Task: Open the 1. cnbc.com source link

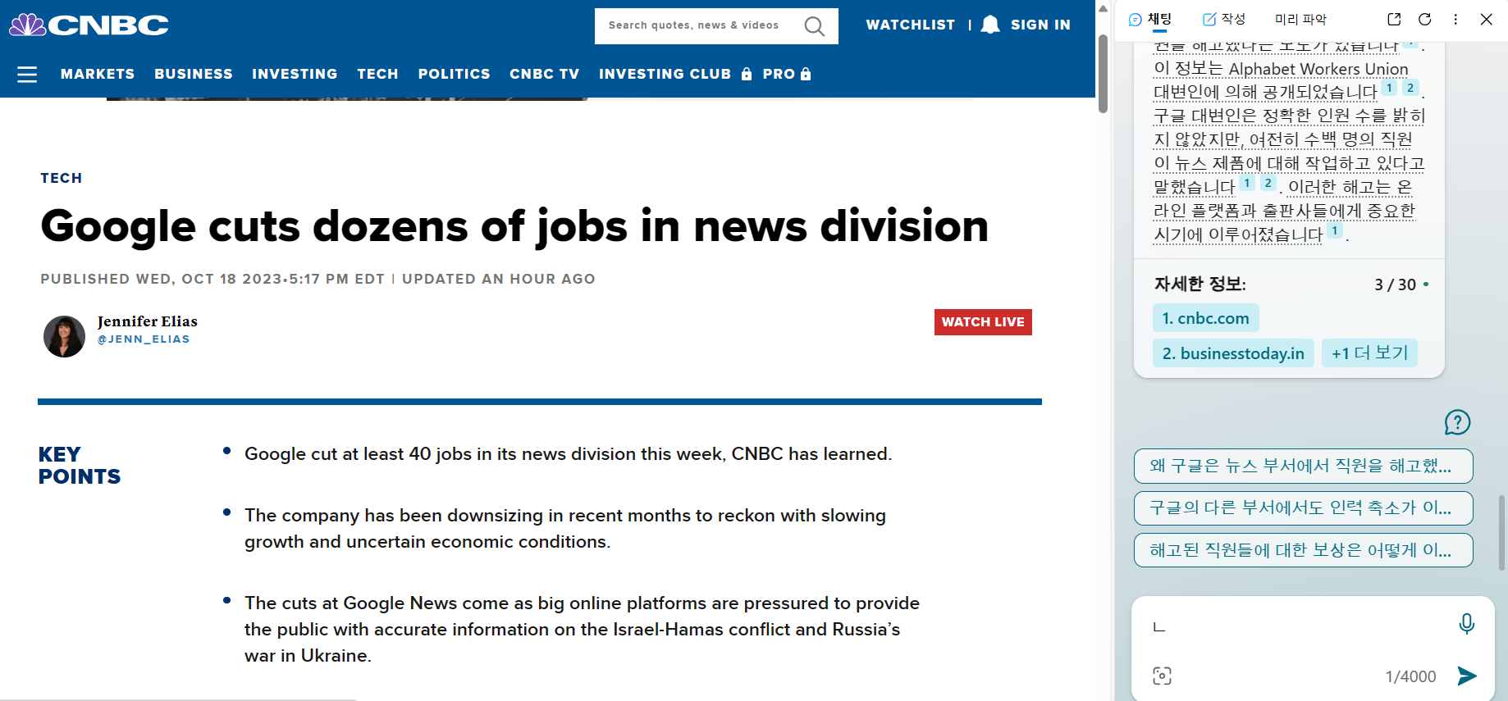Action: click(x=1206, y=318)
